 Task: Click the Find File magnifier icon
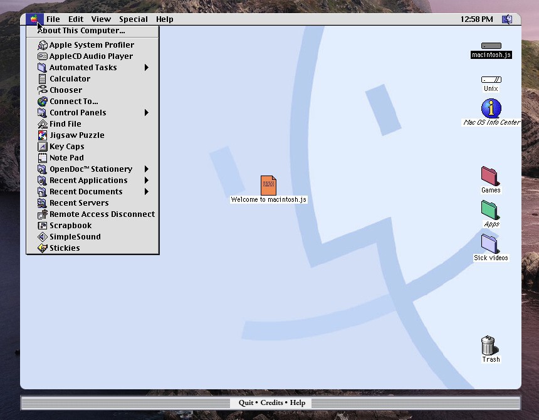click(42, 124)
